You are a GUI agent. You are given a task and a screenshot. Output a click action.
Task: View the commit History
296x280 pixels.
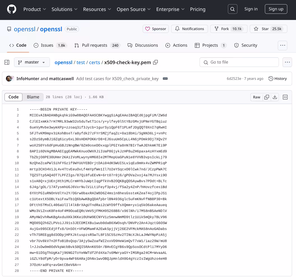(277, 79)
